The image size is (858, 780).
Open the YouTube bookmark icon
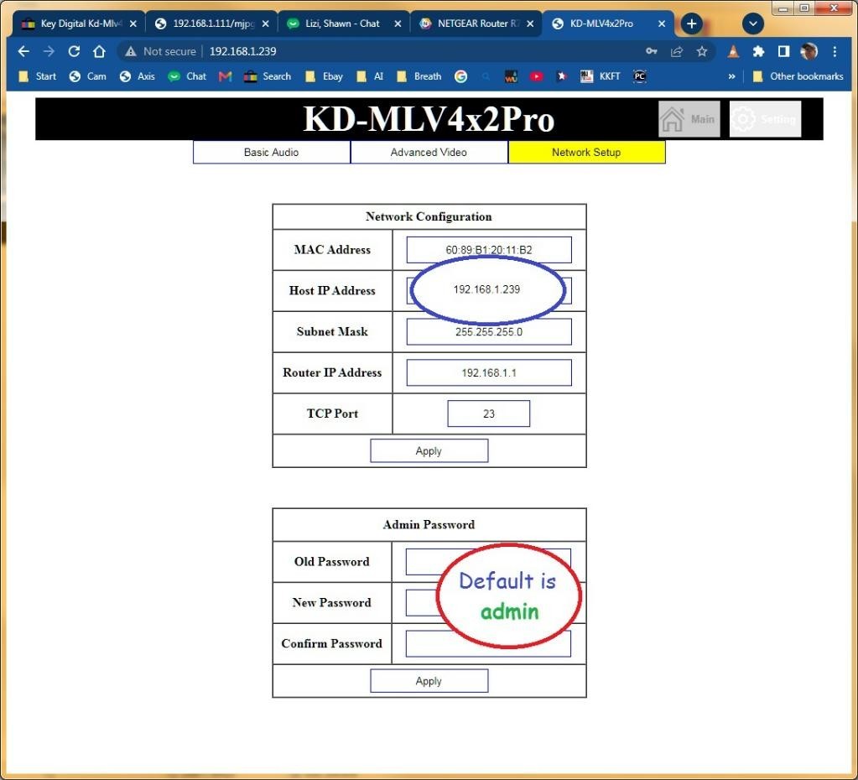pos(536,76)
